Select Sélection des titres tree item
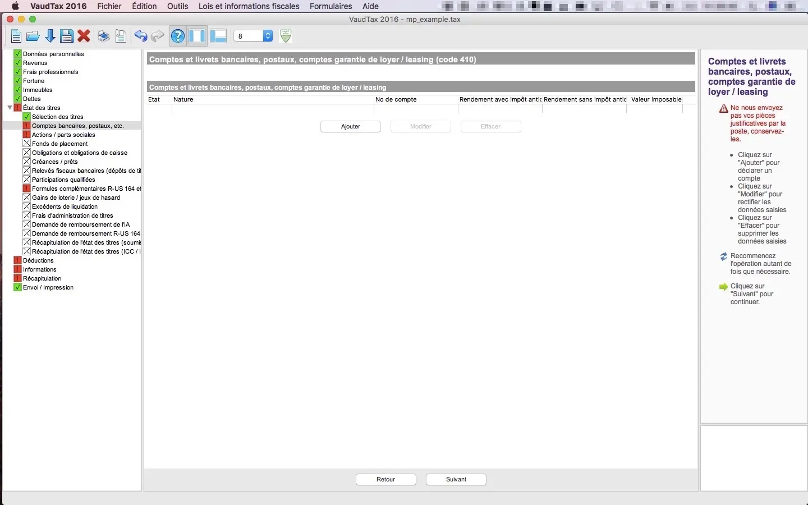 point(58,117)
